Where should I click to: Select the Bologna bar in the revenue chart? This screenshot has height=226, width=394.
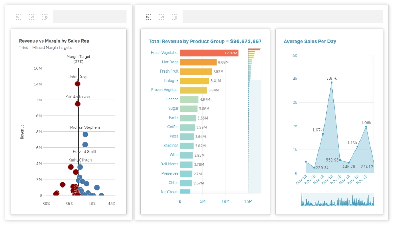pos(194,80)
